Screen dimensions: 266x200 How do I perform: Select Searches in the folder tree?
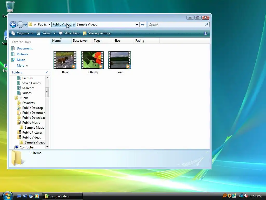[28, 88]
